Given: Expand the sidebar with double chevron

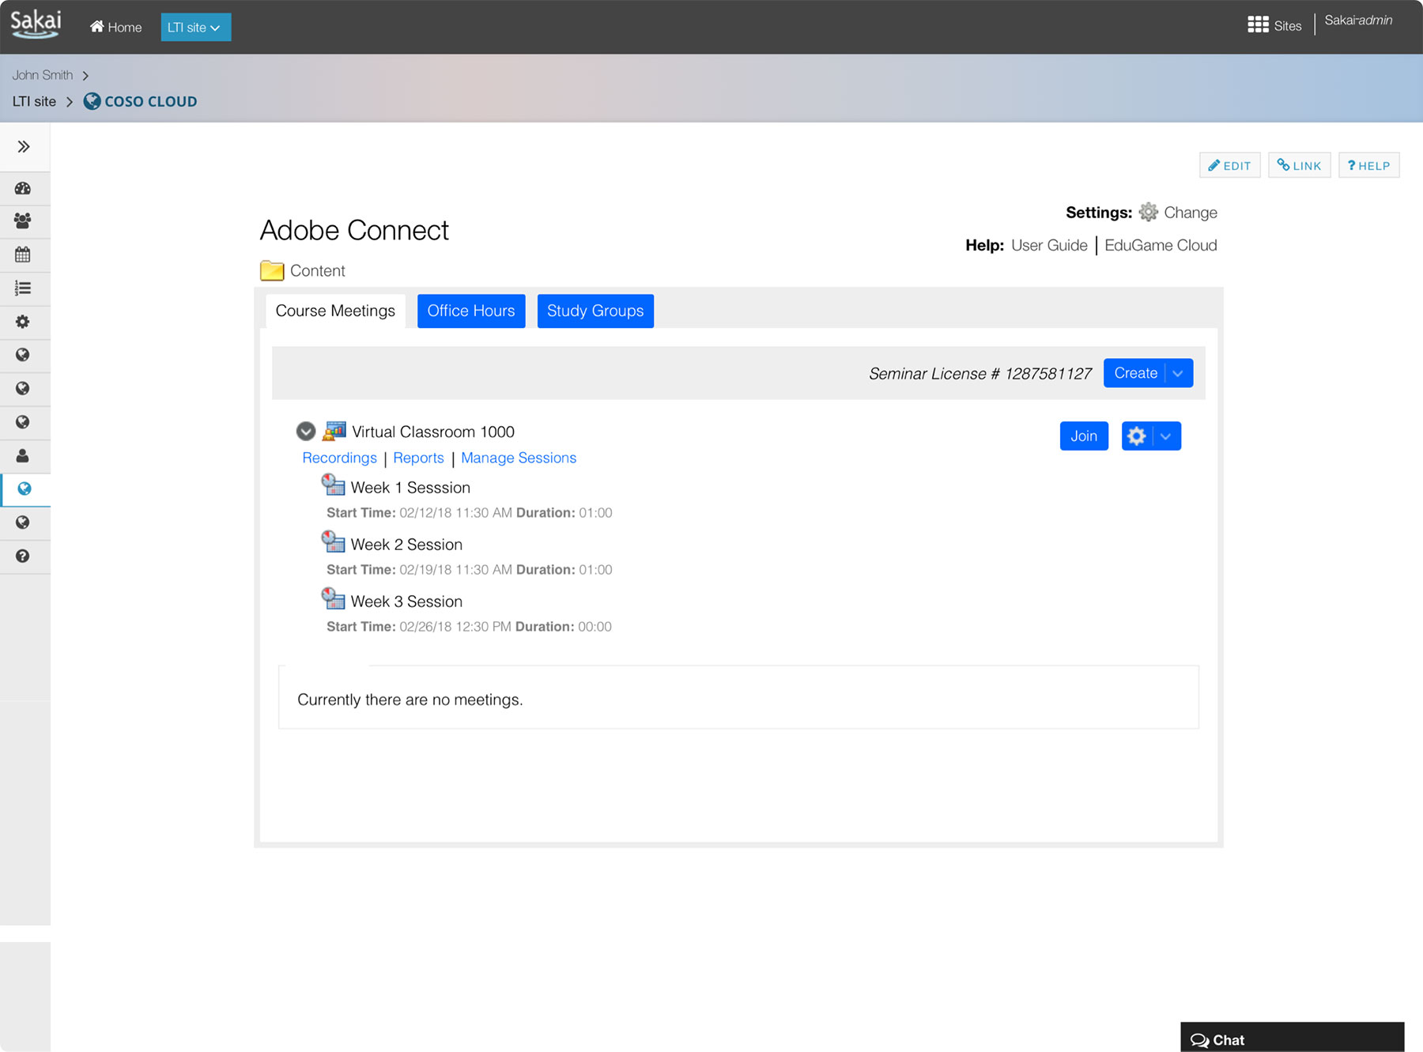Looking at the screenshot, I should (x=24, y=146).
